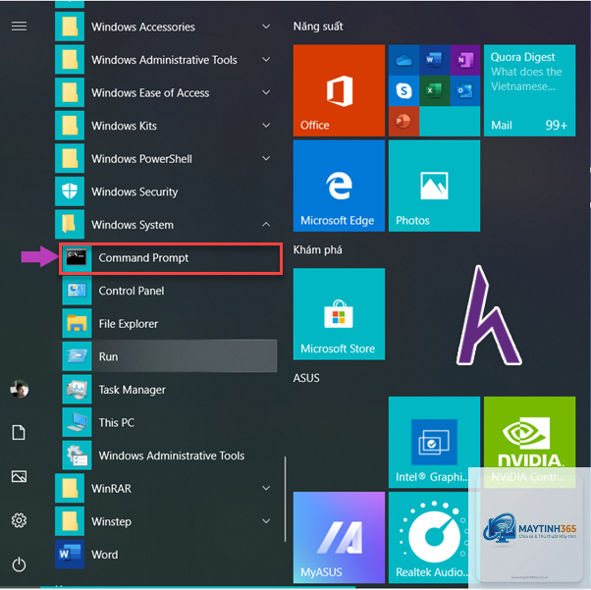This screenshot has height=590, width=591.
Task: Click the Năng suất group header
Action: pos(318,27)
